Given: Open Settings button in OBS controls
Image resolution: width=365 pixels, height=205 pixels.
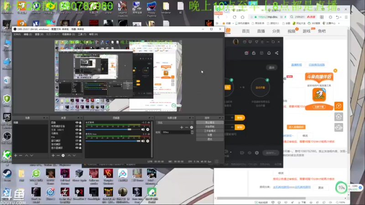Looking at the screenshot, I should (210, 135).
